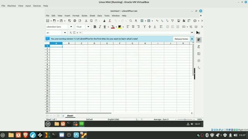
Task: Open the Data menu
Action: pos(100,15)
